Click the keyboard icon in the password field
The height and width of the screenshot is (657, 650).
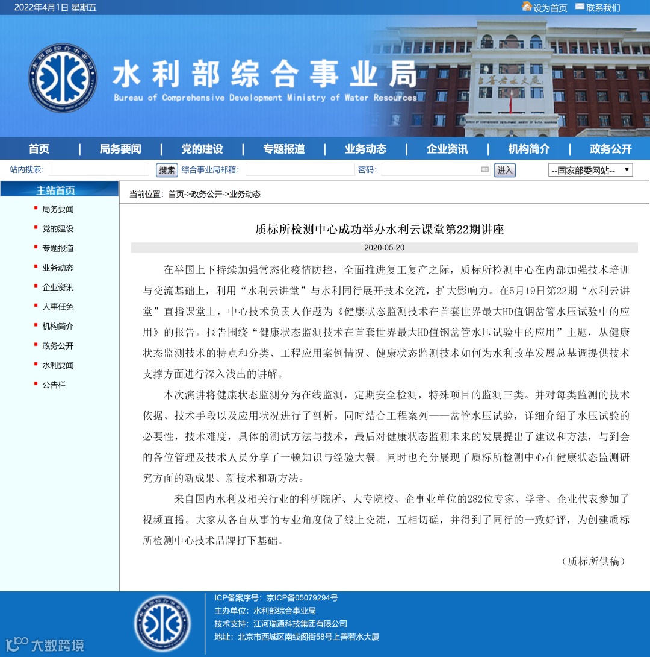[484, 169]
